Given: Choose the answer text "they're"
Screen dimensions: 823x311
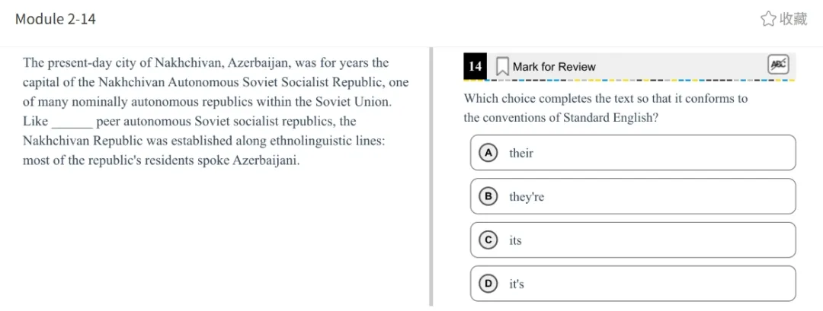Looking at the screenshot, I should pos(527,197).
